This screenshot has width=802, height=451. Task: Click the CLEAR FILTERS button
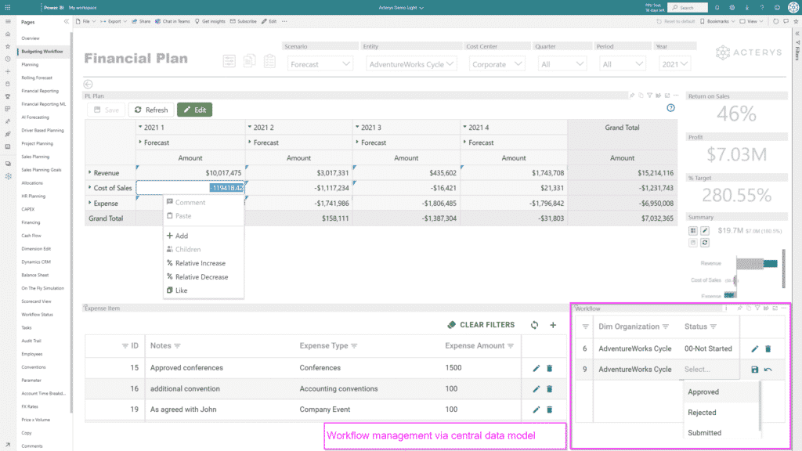481,325
